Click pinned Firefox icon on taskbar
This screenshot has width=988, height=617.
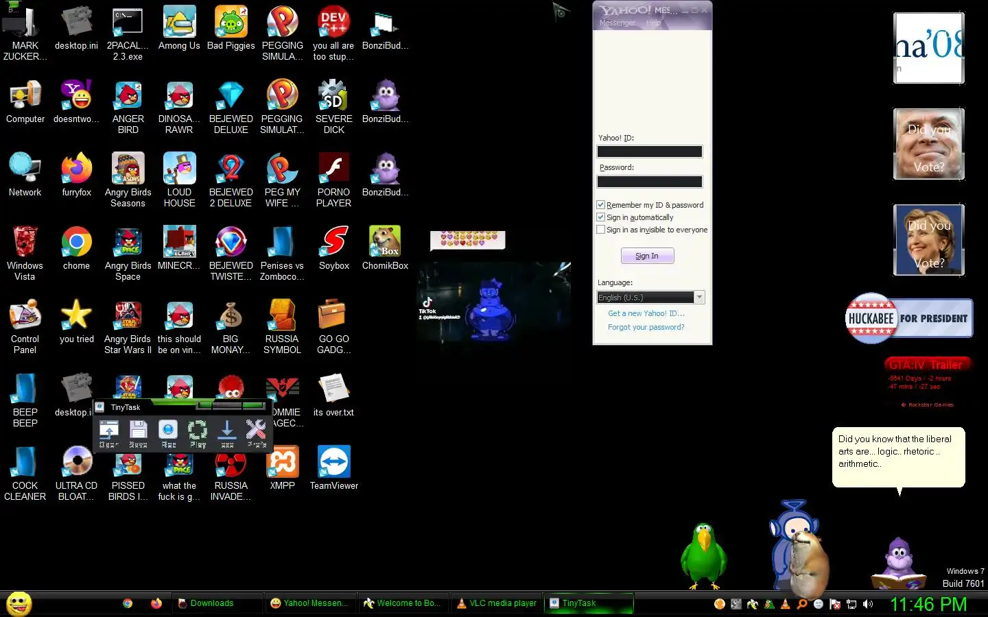(156, 603)
